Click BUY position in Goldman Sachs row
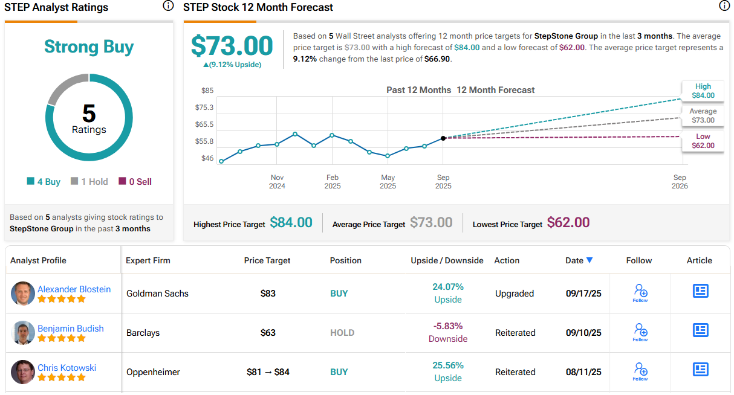The width and height of the screenshot is (734, 395). tap(339, 294)
